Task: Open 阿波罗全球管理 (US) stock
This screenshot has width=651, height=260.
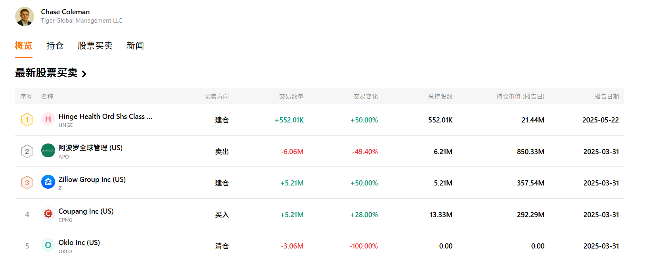Action: pyautogui.click(x=90, y=148)
